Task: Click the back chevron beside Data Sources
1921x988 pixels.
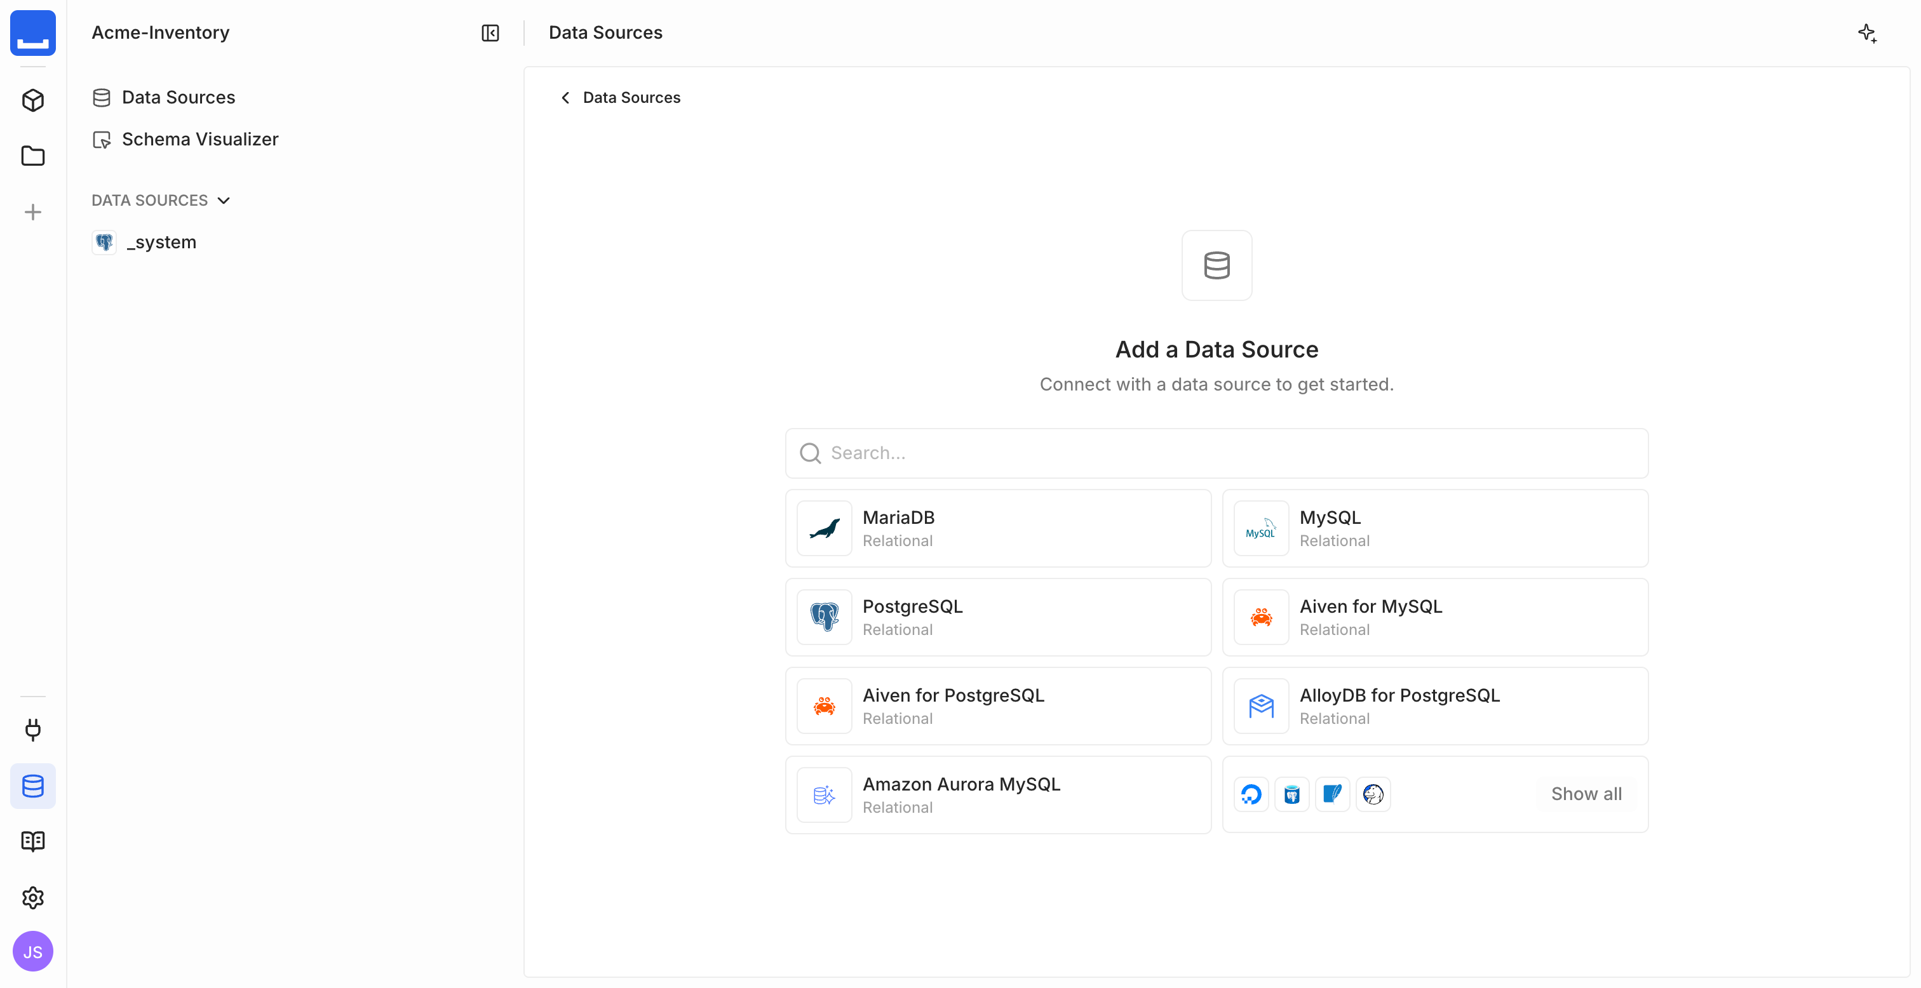Action: pyautogui.click(x=565, y=98)
